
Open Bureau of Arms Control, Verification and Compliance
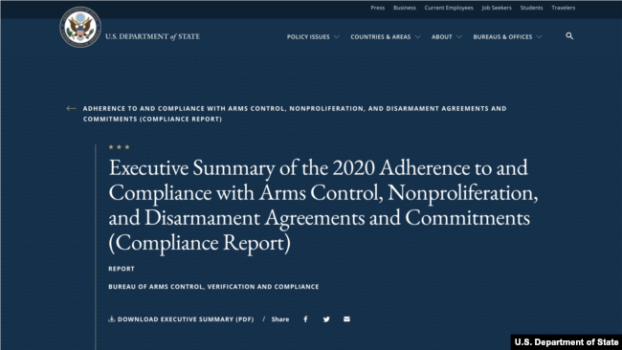coord(213,287)
